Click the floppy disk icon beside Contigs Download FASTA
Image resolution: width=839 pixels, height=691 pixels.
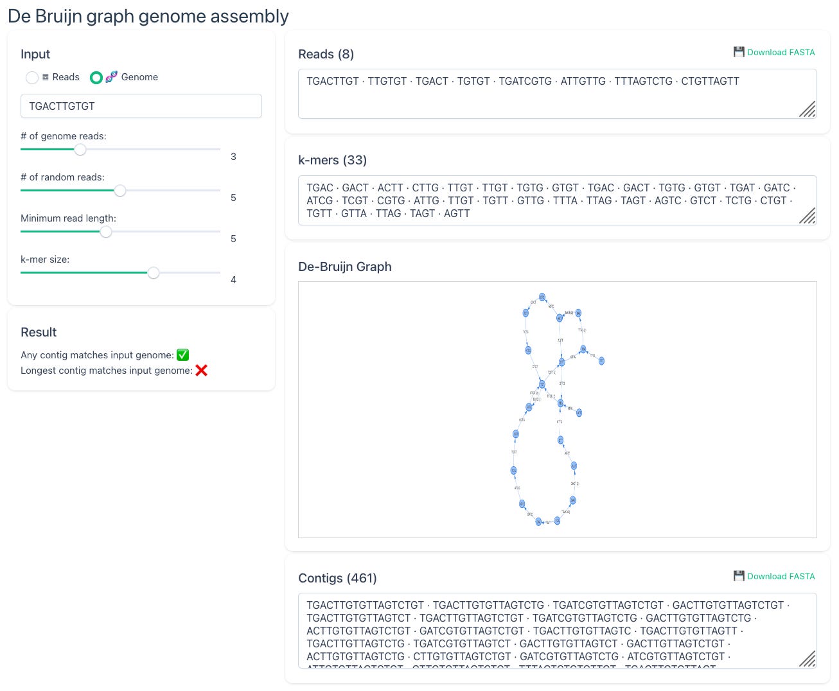click(x=739, y=576)
